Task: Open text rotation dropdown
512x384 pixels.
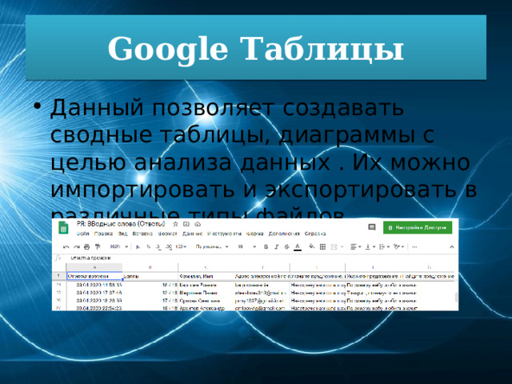Action: click(398, 247)
